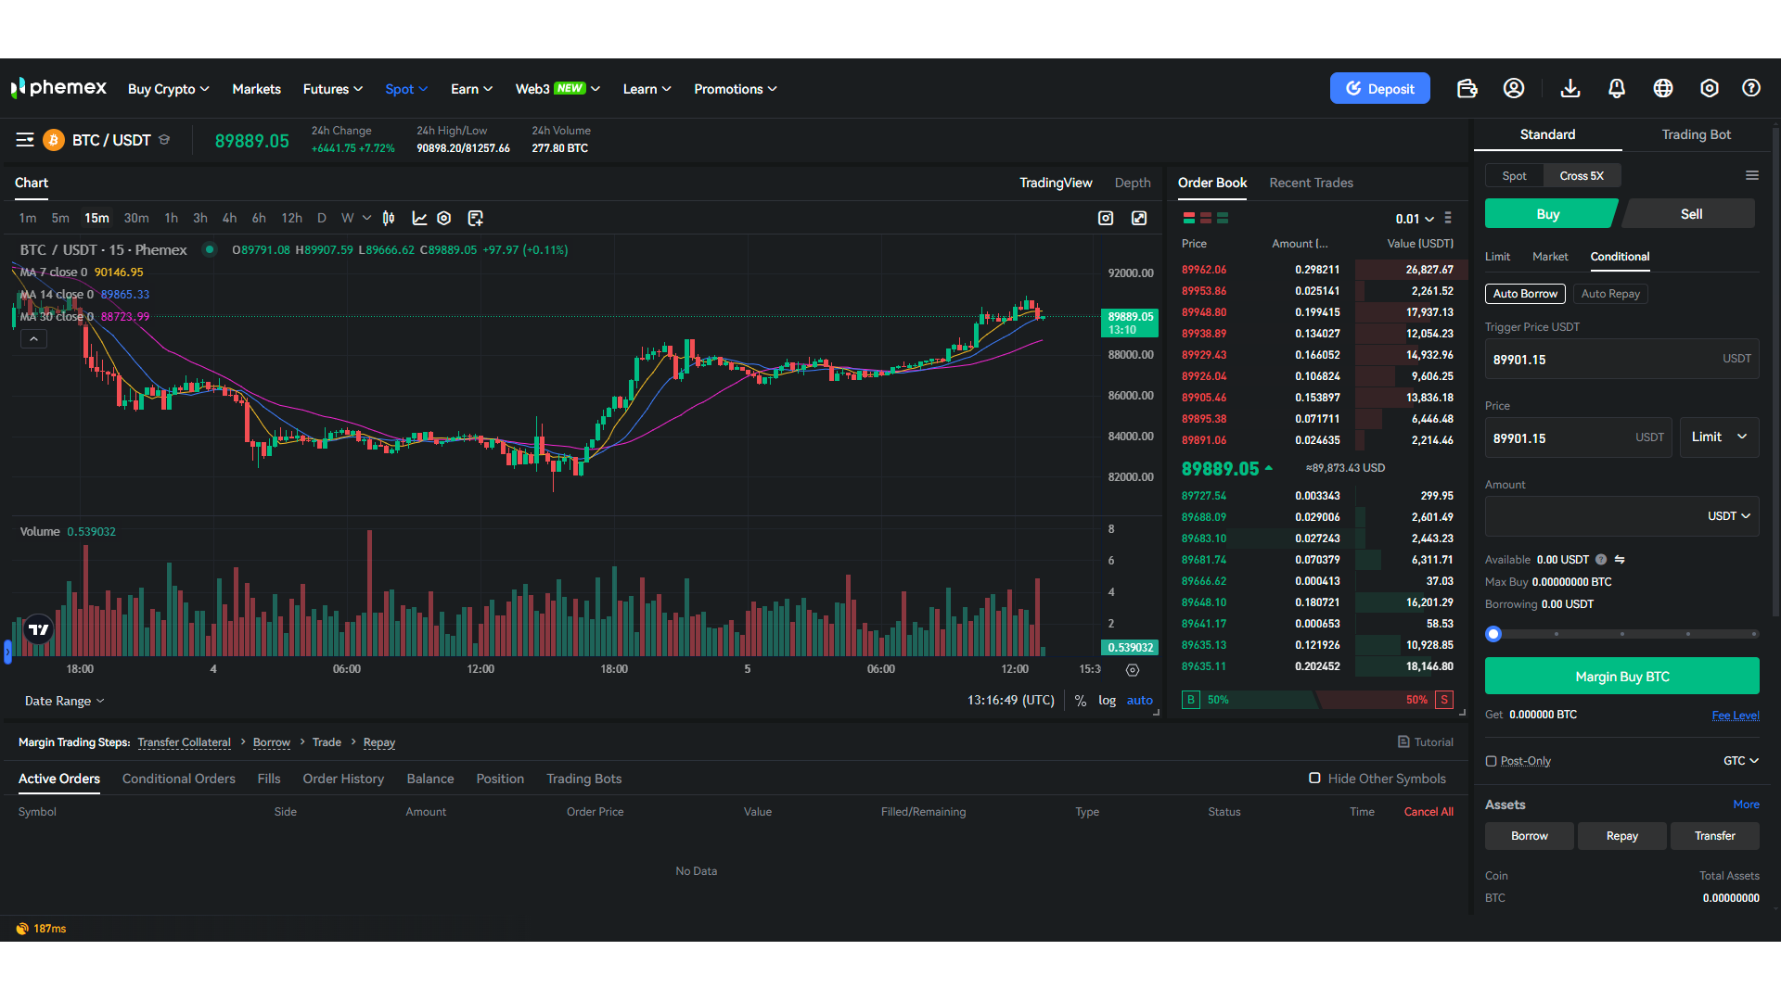The width and height of the screenshot is (1781, 1001).
Task: Open chart settings gear in toolbar
Action: [x=444, y=219]
